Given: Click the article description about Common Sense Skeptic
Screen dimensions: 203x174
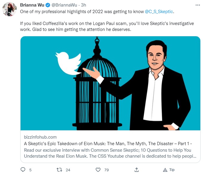Looking at the screenshot, I should [x=110, y=153].
